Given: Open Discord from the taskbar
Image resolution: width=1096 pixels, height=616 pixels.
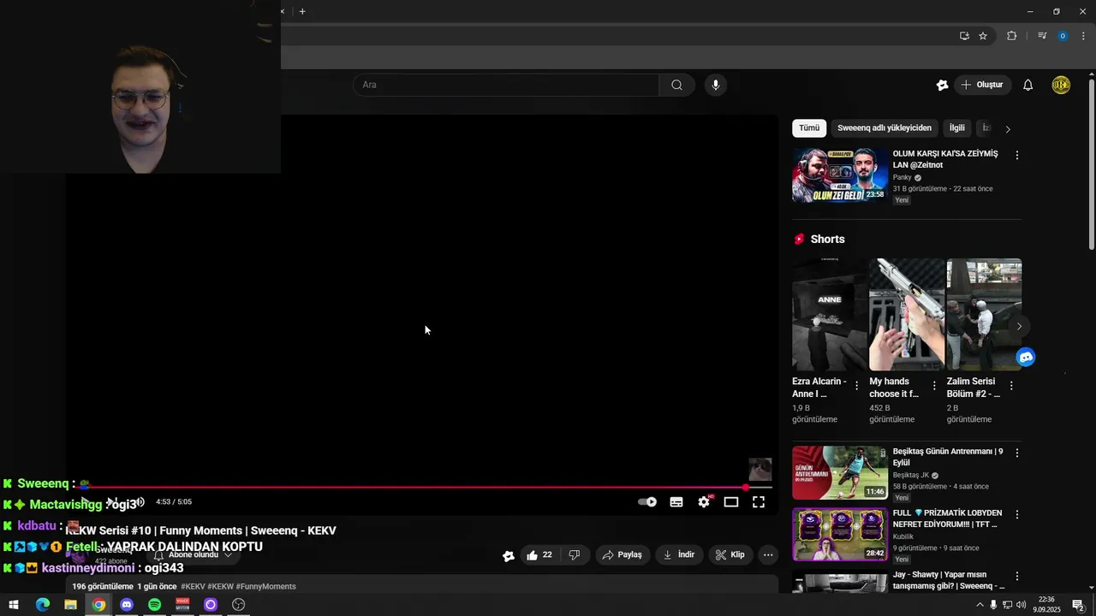Looking at the screenshot, I should (127, 605).
